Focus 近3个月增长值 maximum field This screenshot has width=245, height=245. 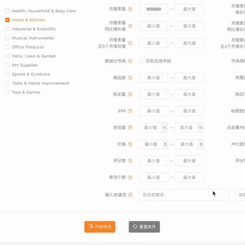tap(189, 43)
